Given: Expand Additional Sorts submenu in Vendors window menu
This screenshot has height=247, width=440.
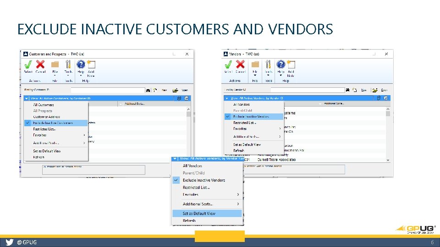Looking at the screenshot, I should tap(253, 137).
